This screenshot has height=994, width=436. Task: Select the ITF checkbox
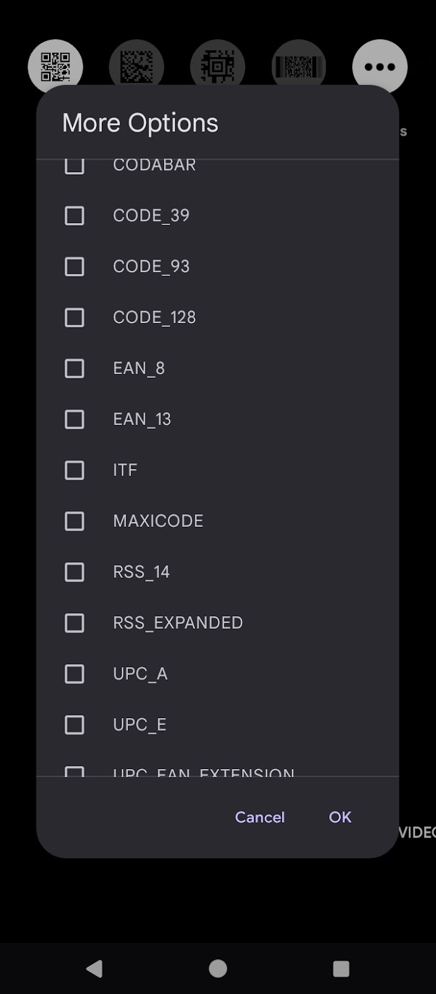75,470
